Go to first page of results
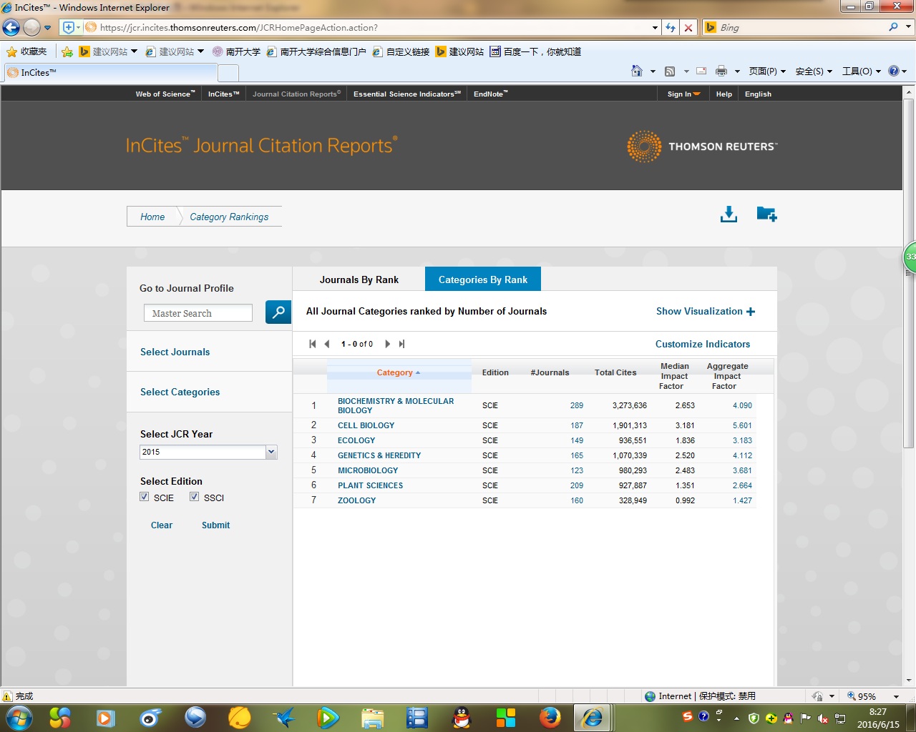Viewport: 916px width, 732px height. pyautogui.click(x=313, y=344)
